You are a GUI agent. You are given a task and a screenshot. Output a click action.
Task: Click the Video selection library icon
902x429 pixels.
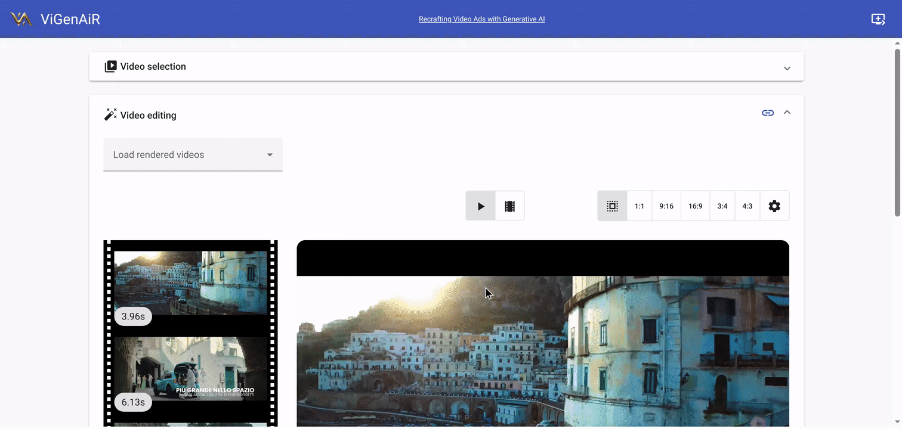click(110, 67)
